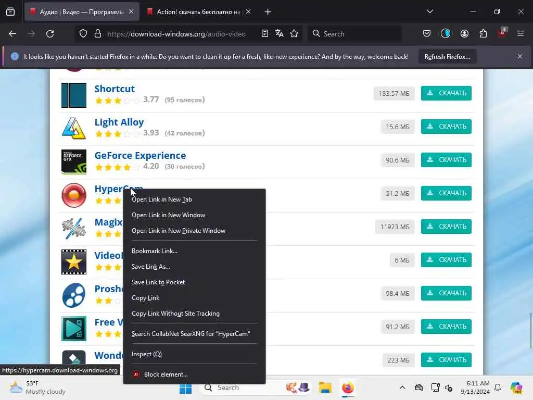533x400 pixels.
Task: Open the weather widget 53°F Mostly cloudy
Action: tap(37, 387)
